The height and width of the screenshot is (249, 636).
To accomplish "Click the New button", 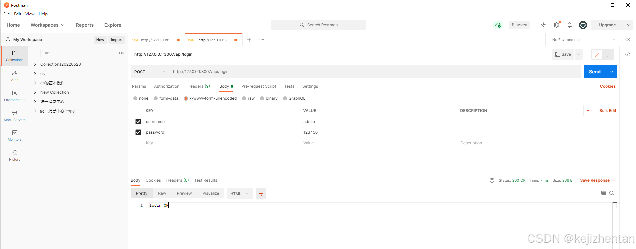I will click(x=100, y=40).
